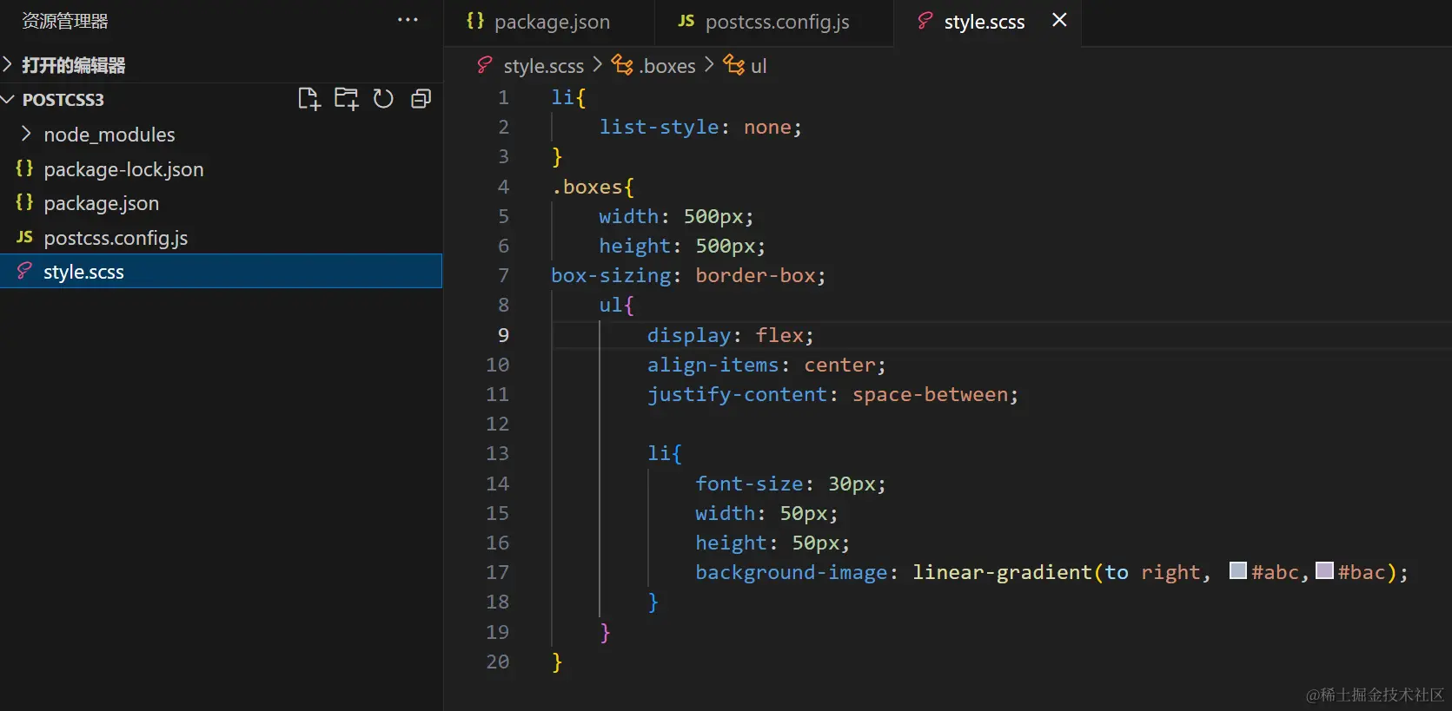1452x711 pixels.
Task: Click the curly braces icon on package.json tab
Action: point(475,21)
